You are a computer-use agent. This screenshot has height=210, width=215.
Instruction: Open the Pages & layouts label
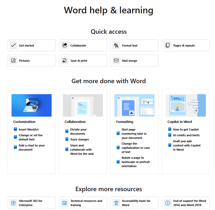click(x=184, y=46)
